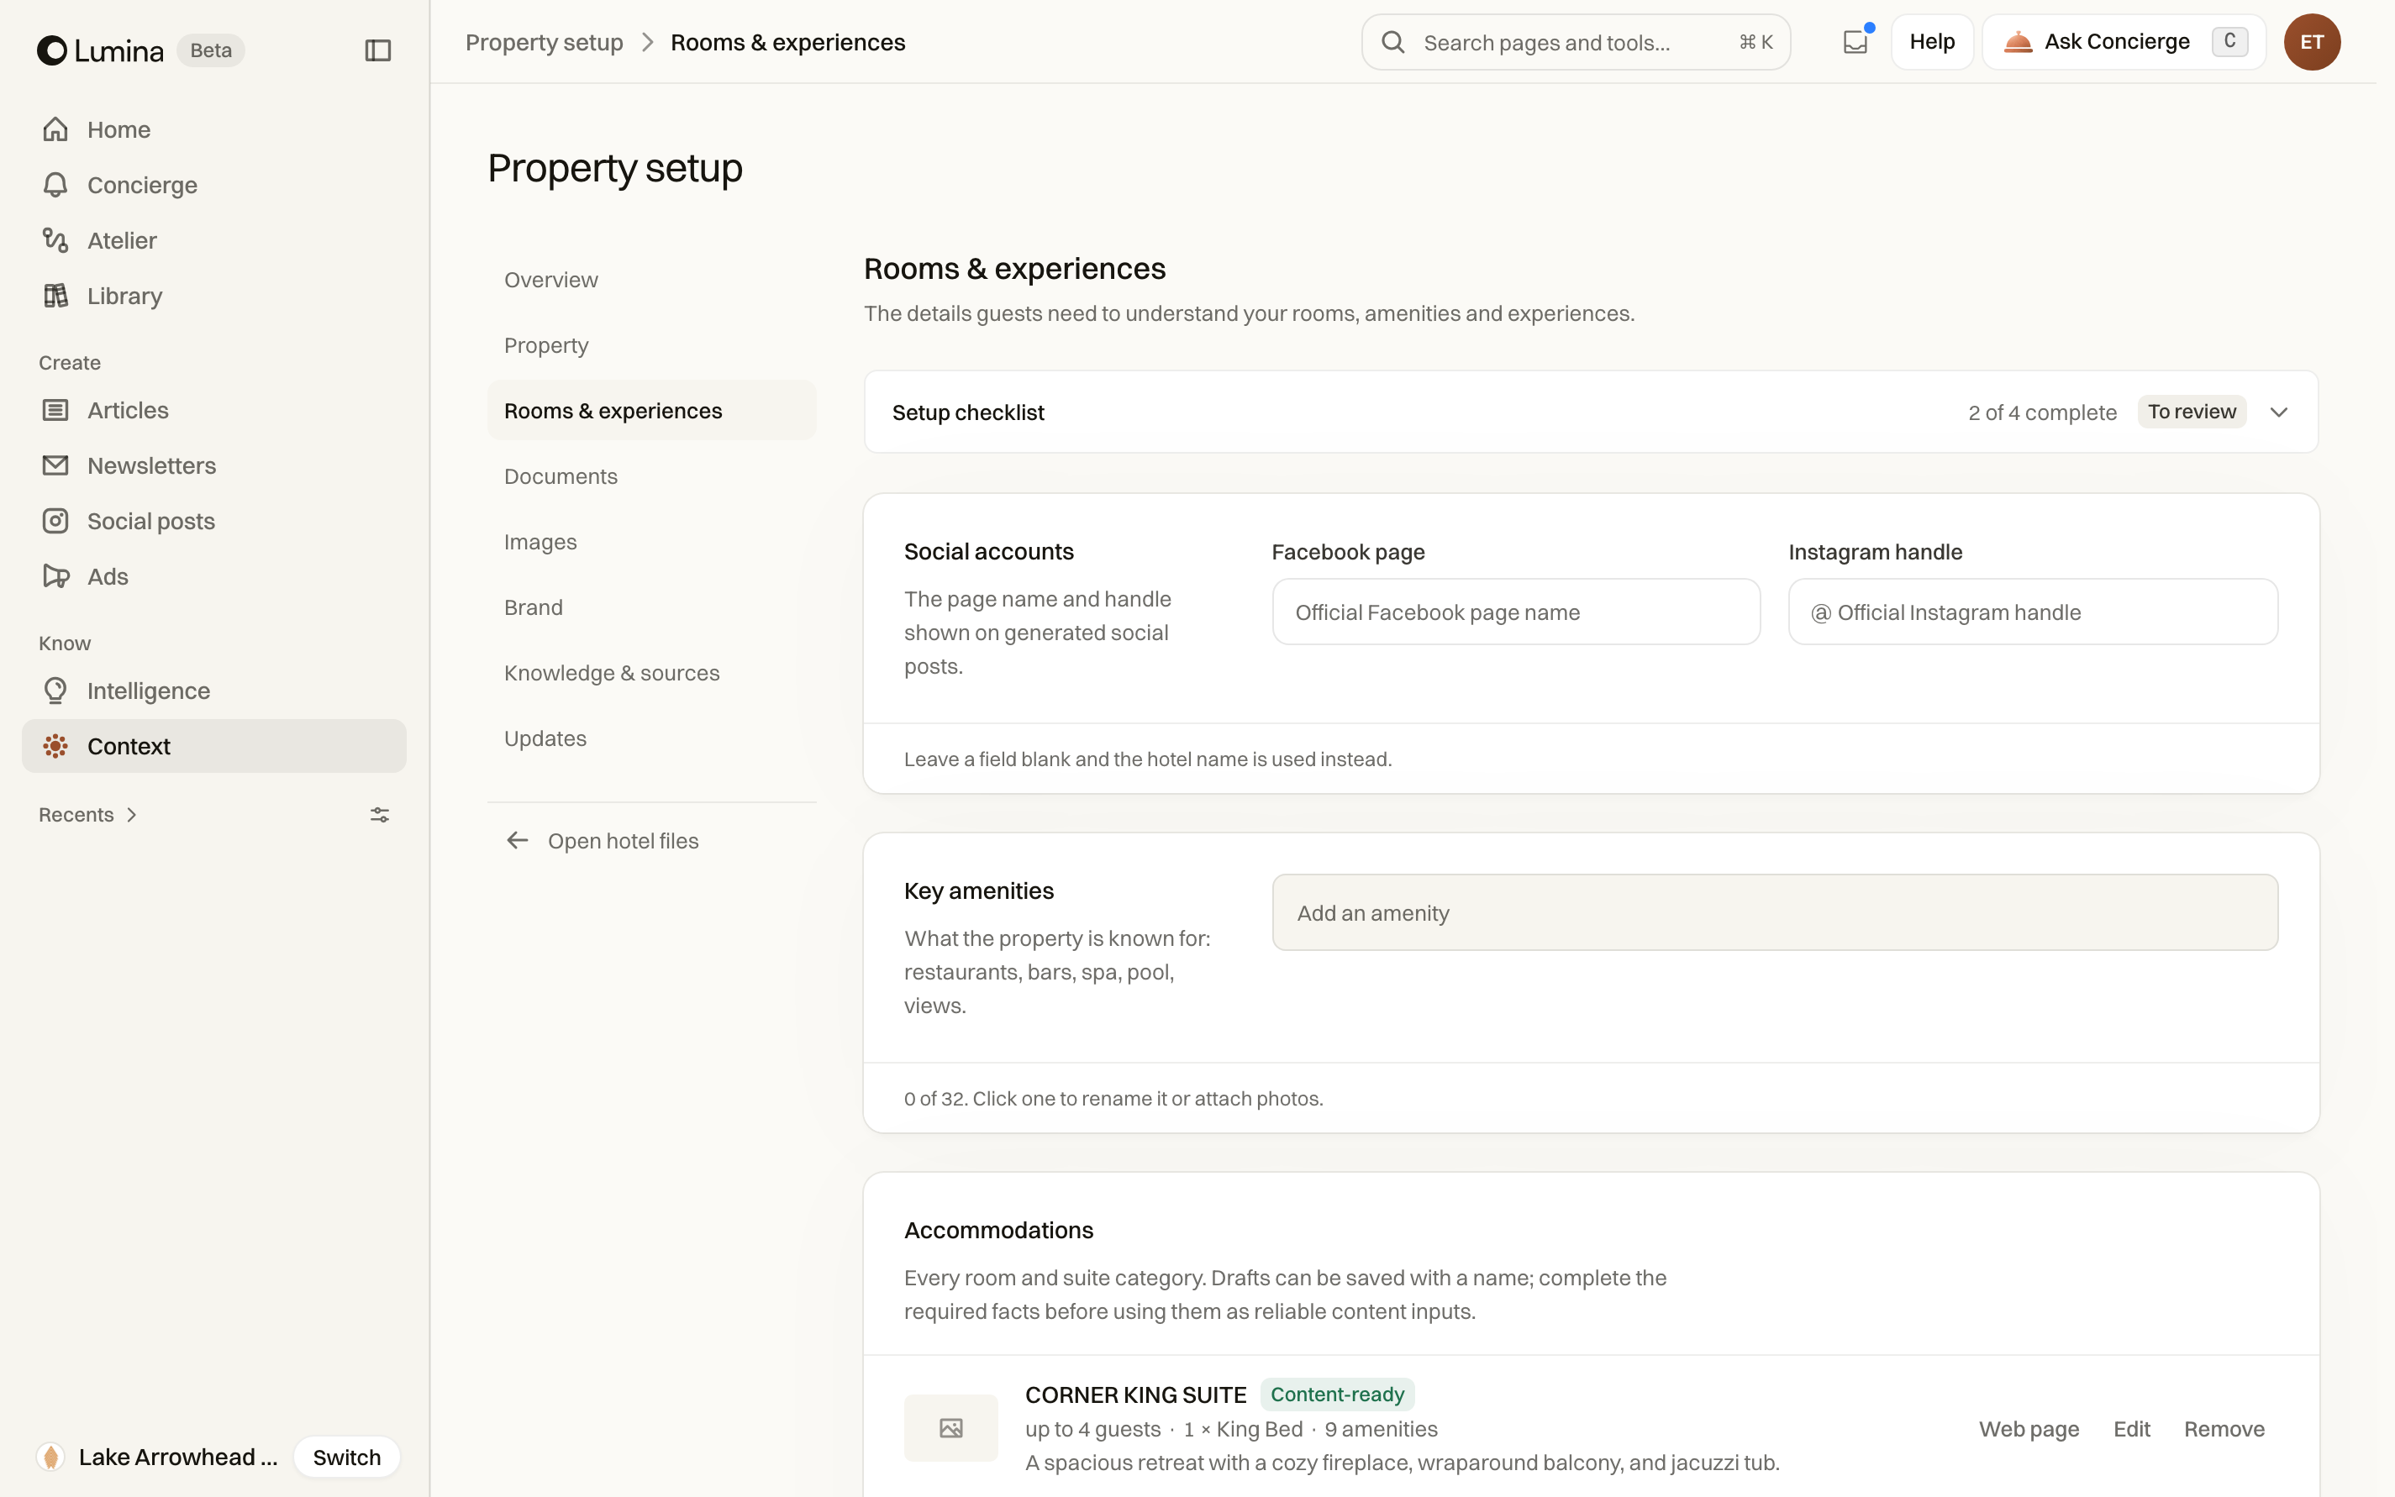The image size is (2395, 1497).
Task: Open Web page for Corner King Suite
Action: coord(2029,1429)
